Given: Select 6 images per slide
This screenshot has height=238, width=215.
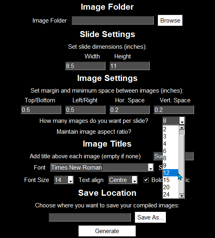Looking at the screenshot, I should (171, 151).
